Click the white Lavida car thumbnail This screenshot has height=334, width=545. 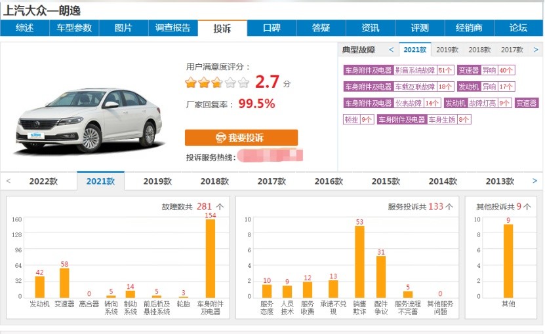click(x=89, y=120)
